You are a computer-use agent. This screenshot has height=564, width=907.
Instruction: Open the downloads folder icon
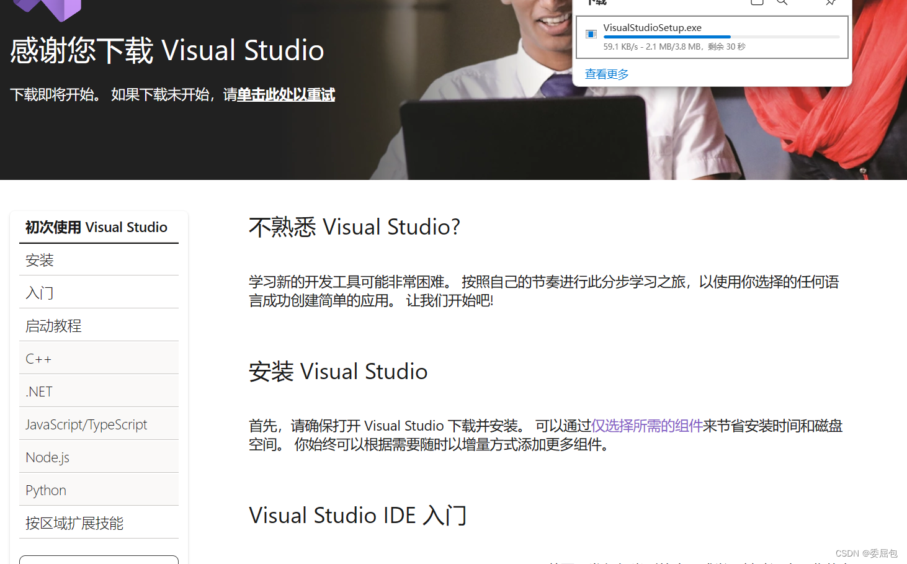pyautogui.click(x=756, y=2)
